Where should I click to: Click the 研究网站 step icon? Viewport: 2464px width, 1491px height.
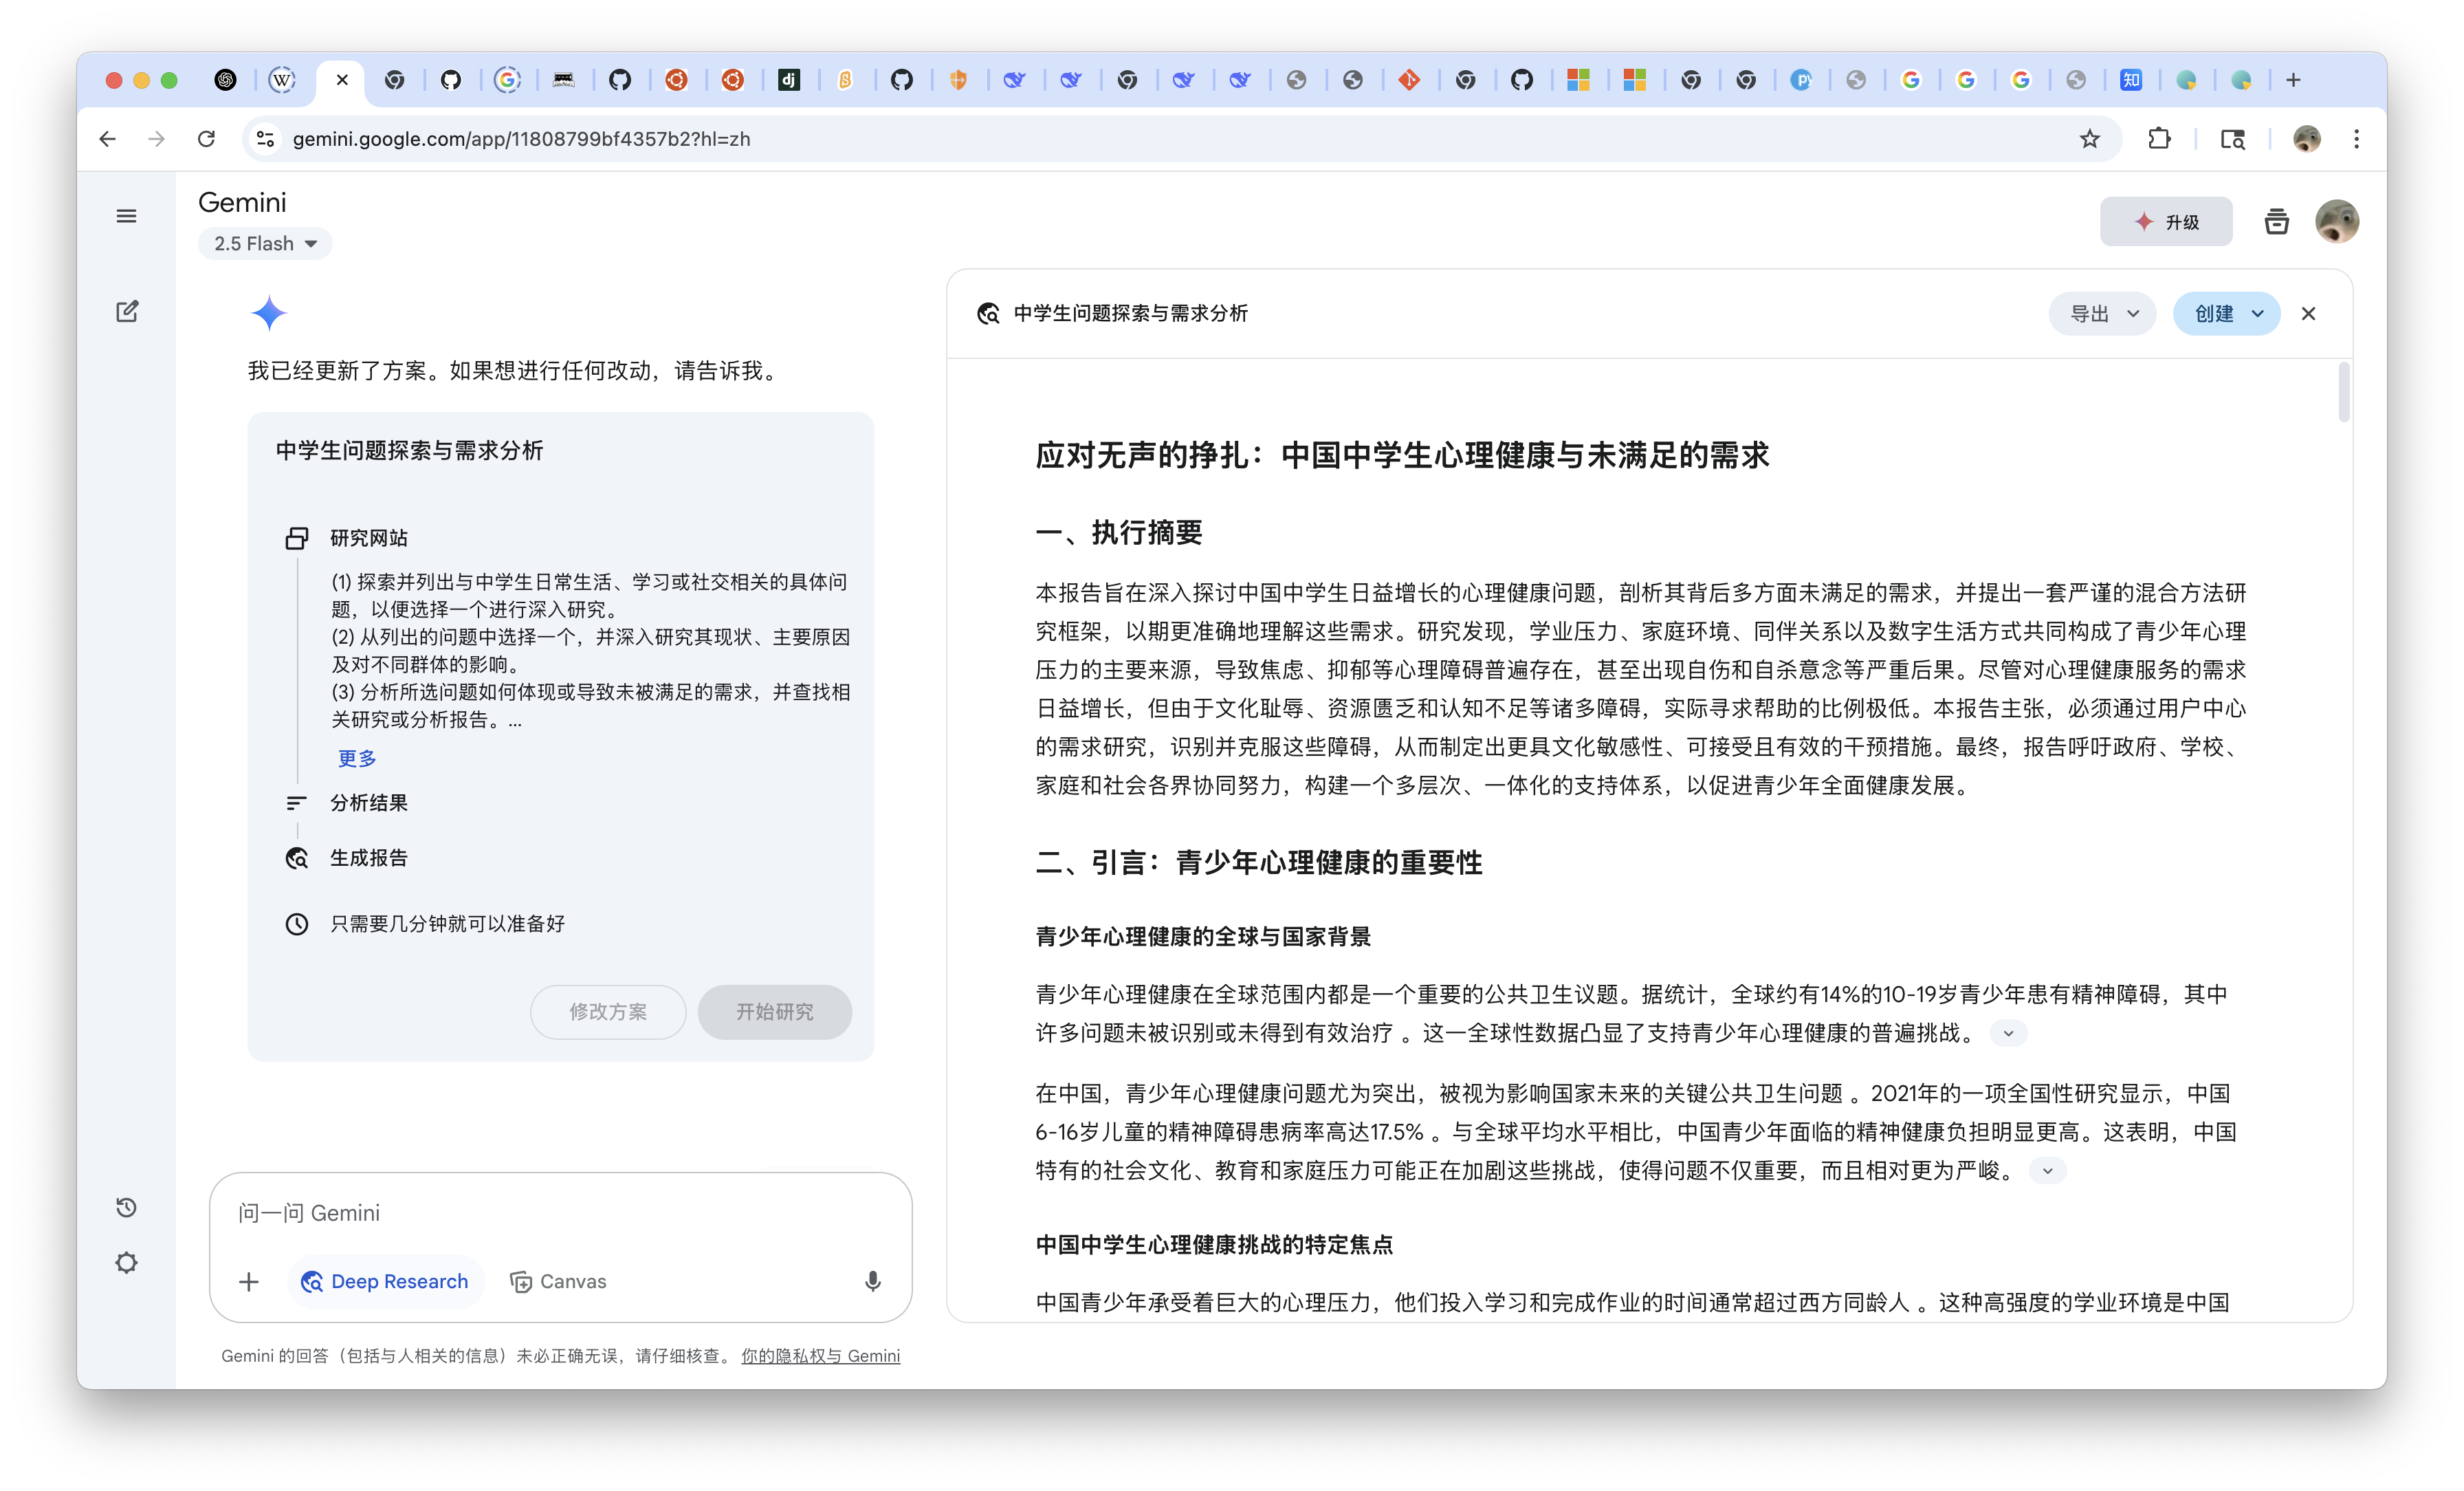click(x=297, y=538)
